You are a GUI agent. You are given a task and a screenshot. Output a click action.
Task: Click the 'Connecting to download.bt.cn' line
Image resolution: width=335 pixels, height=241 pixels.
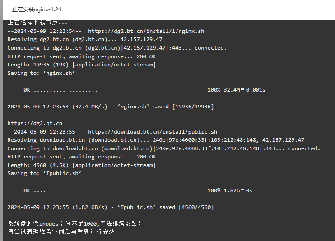pos(164,148)
